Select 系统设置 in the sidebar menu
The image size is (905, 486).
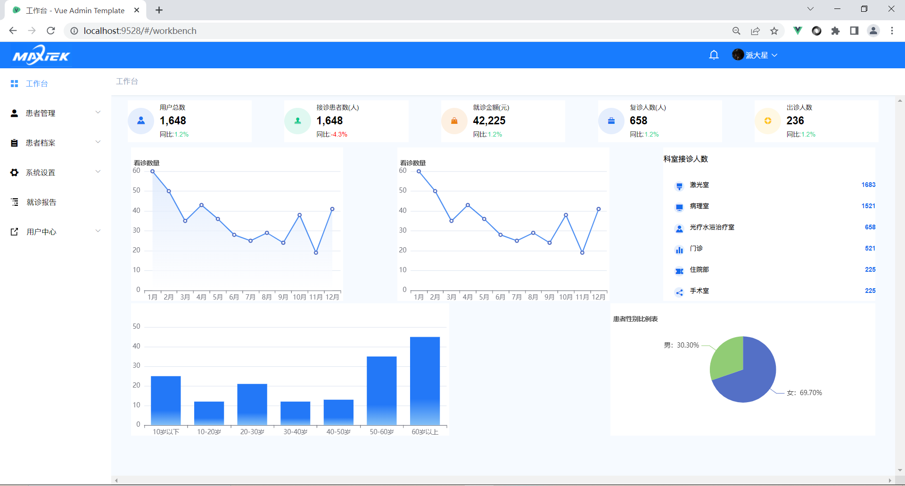click(56, 172)
